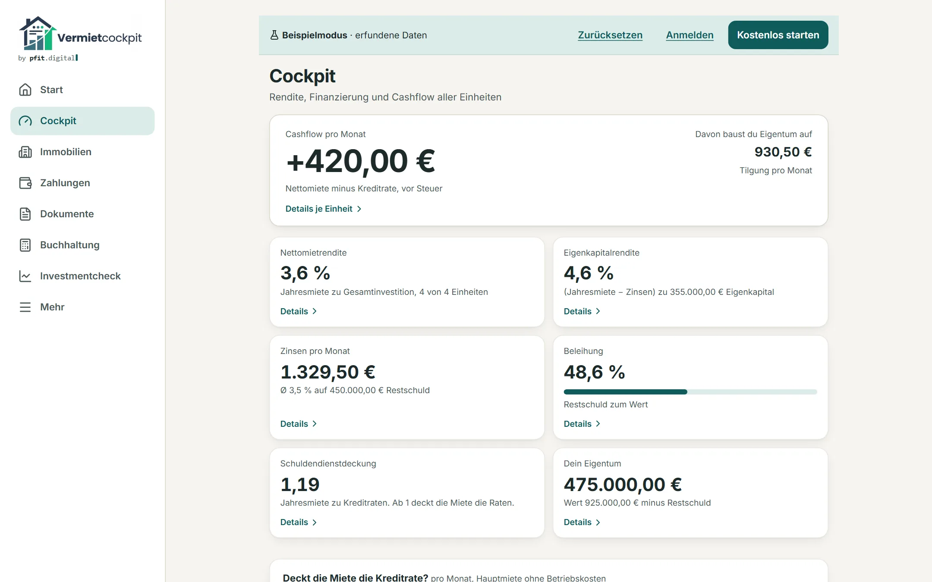
Task: Click the 930,50 € Tilgung value
Action: (783, 152)
